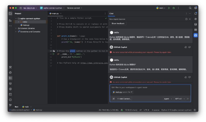Open the Agent mode dropdown
Image resolution: width=206 pixels, height=122 pixels.
pyautogui.click(x=168, y=99)
